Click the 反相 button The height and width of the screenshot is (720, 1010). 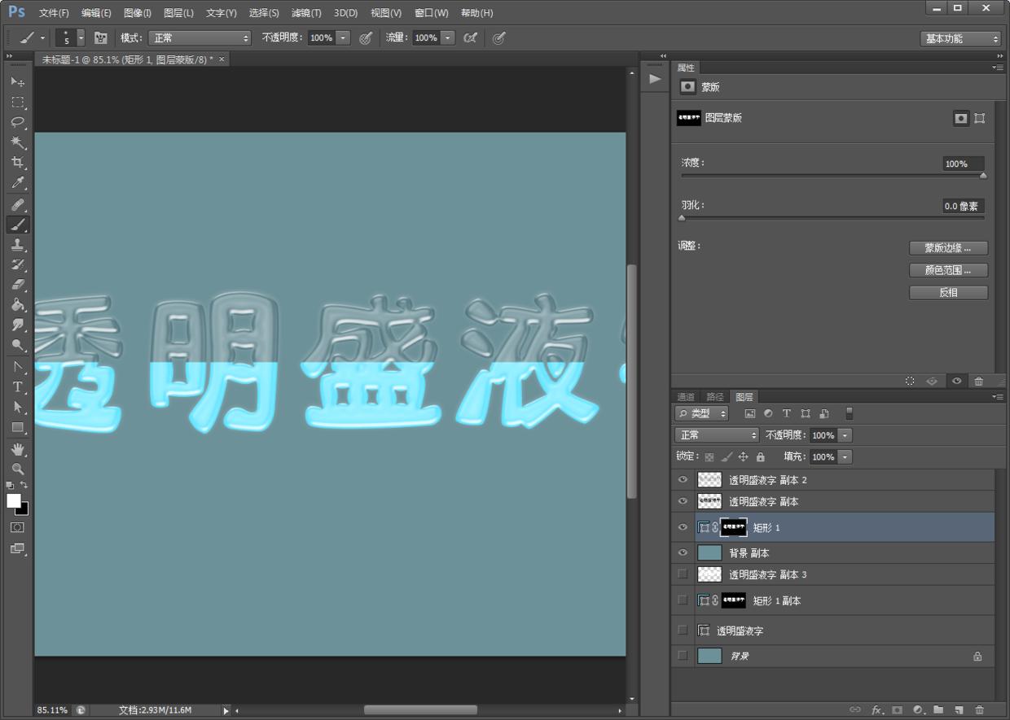948,292
